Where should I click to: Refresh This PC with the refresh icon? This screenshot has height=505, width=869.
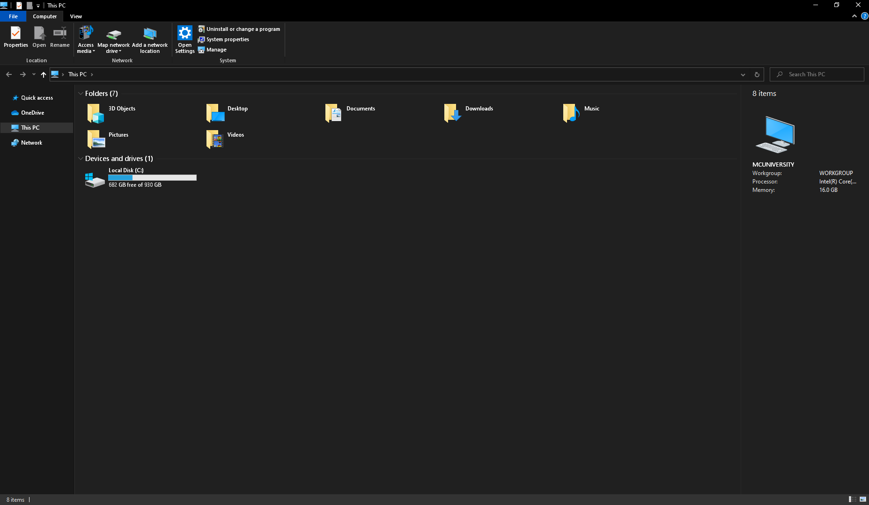(x=757, y=74)
